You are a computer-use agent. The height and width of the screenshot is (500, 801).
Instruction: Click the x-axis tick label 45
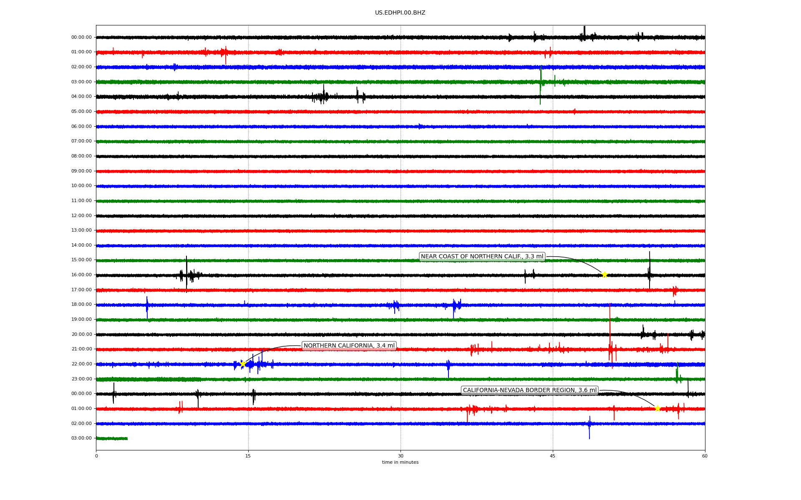point(553,456)
